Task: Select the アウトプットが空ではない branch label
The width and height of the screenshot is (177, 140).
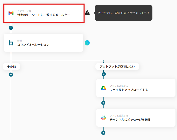Action: [x=117, y=67]
